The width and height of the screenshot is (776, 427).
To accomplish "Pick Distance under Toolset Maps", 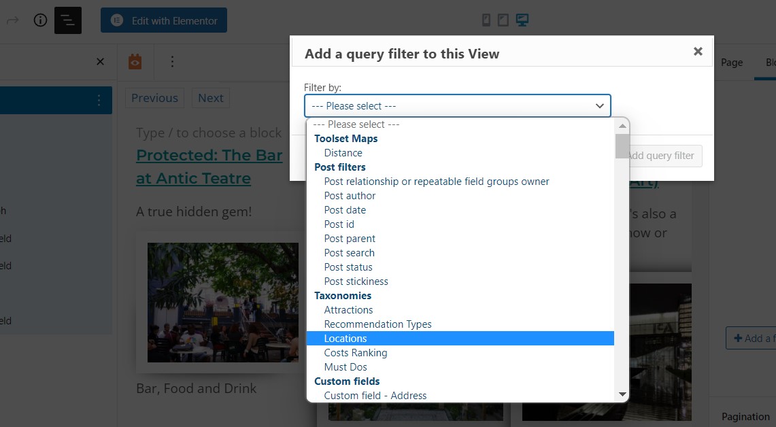I will pyautogui.click(x=343, y=153).
